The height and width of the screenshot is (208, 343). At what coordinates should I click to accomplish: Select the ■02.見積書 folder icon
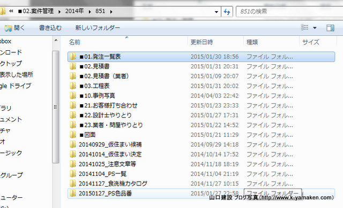(x=73, y=66)
